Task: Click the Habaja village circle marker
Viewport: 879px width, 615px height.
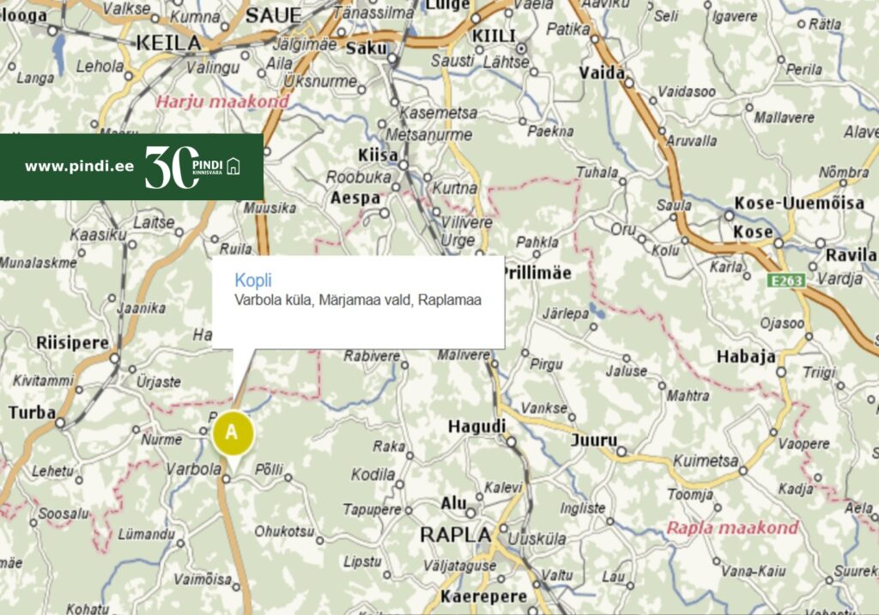Action: point(781,372)
